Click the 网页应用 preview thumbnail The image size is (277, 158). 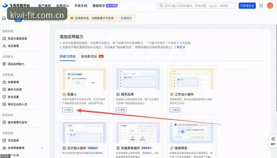[138, 79]
